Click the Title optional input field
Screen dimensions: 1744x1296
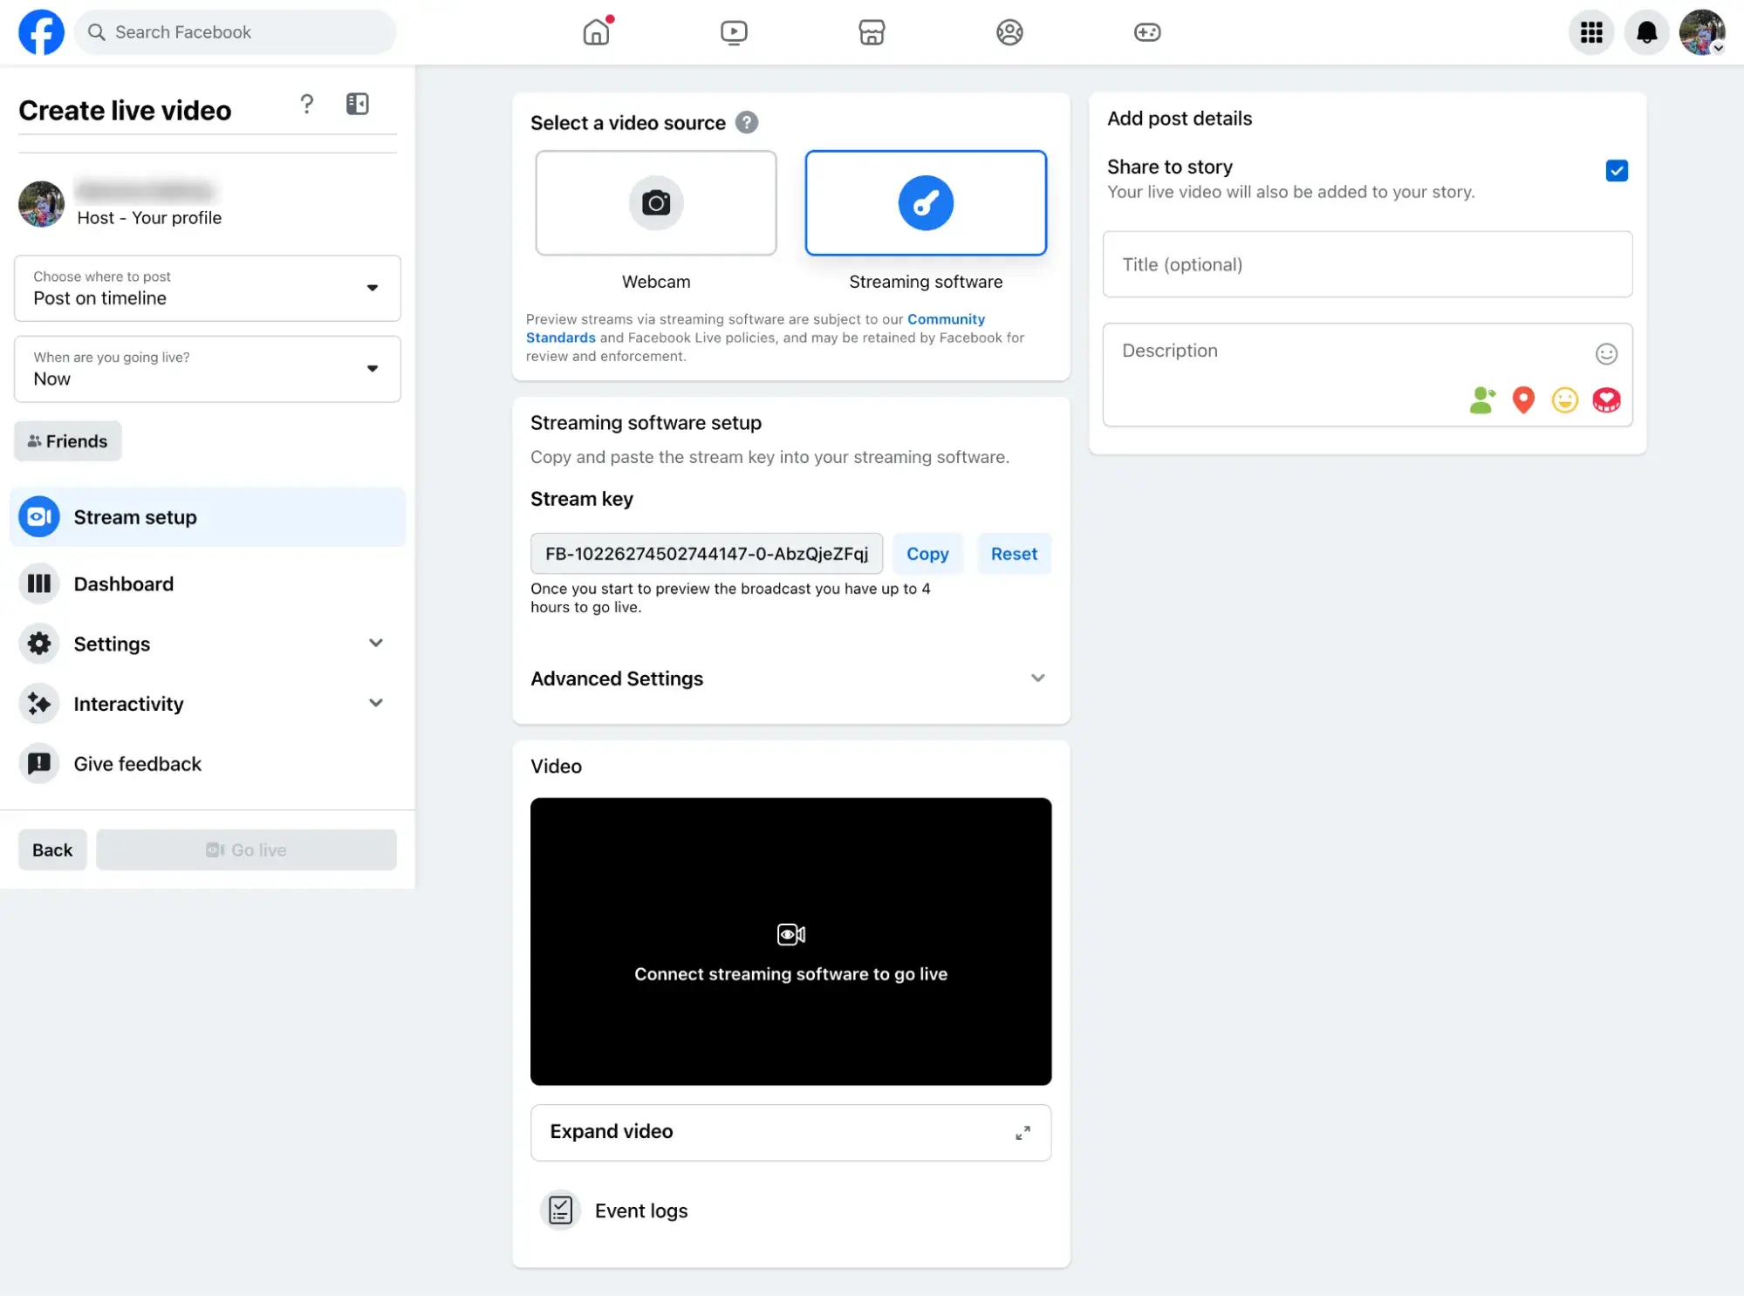tap(1367, 264)
